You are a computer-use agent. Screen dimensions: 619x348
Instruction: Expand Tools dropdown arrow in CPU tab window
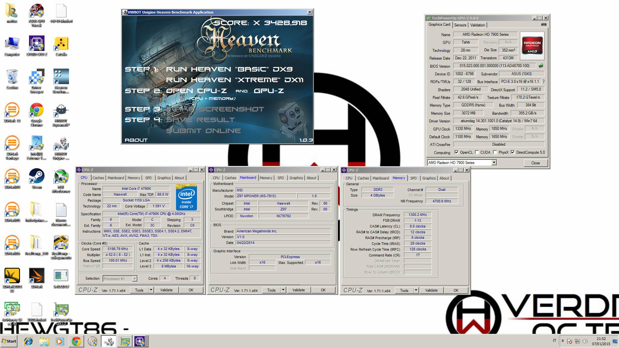click(151, 290)
